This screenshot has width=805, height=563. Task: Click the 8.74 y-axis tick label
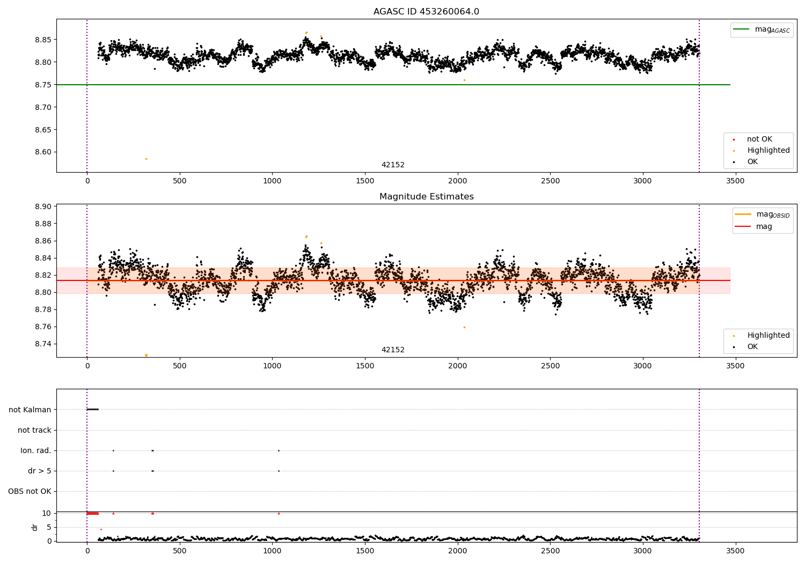point(43,344)
